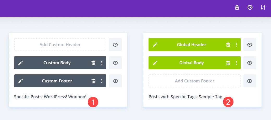The width and height of the screenshot is (271, 120).
Task: Delete the Global Body layout
Action: click(x=228, y=63)
